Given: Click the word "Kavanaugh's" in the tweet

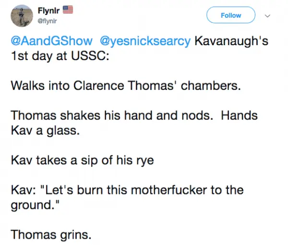Looking at the screenshot, I should [230, 41].
